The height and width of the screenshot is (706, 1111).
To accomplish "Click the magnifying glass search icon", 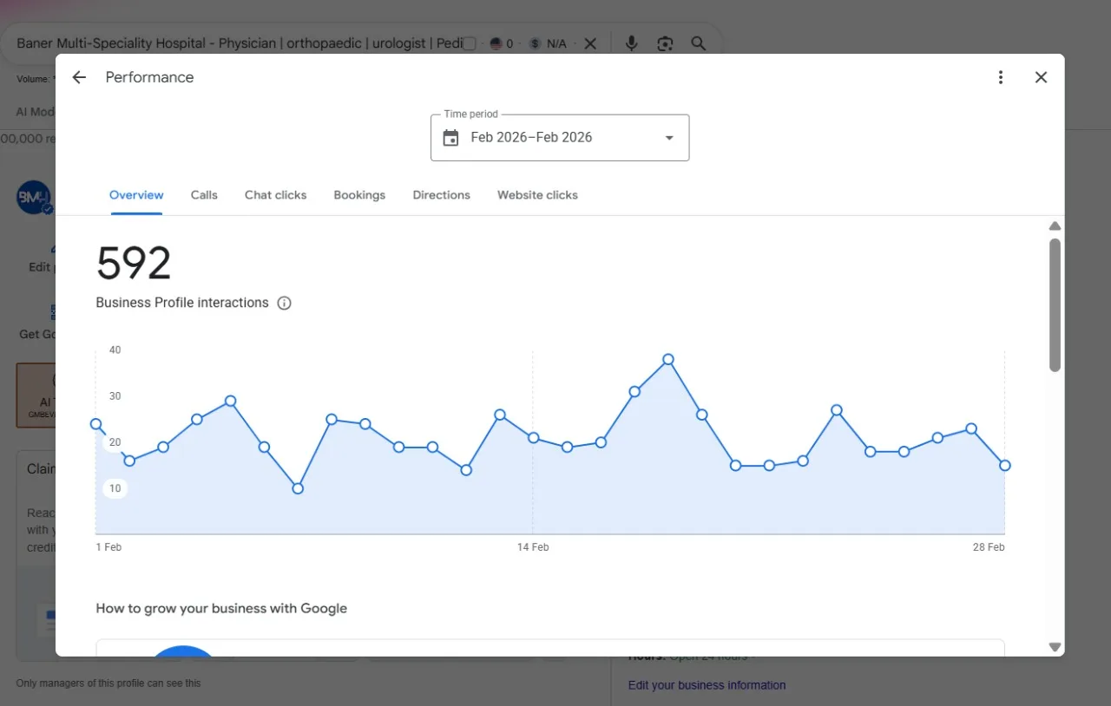I will coord(698,43).
